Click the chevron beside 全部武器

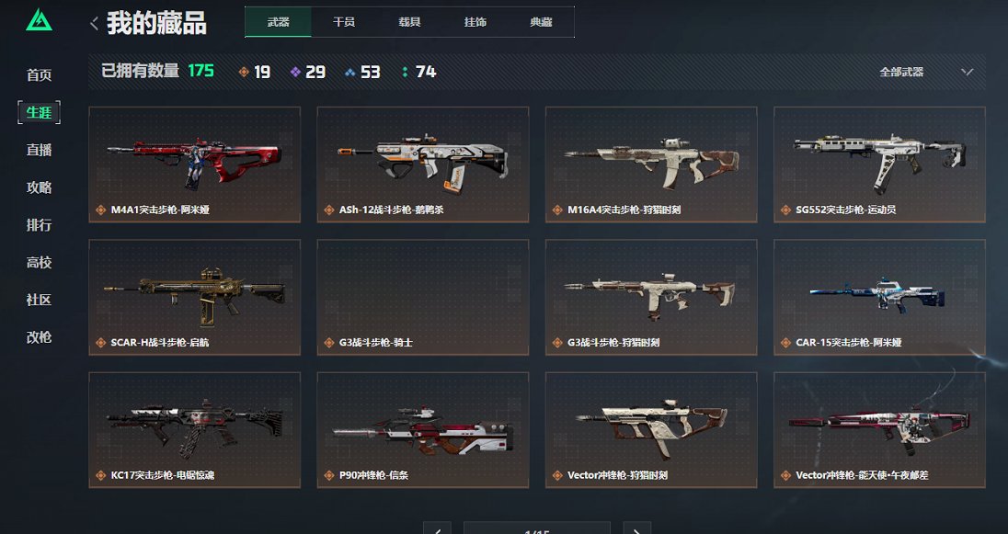[x=967, y=72]
